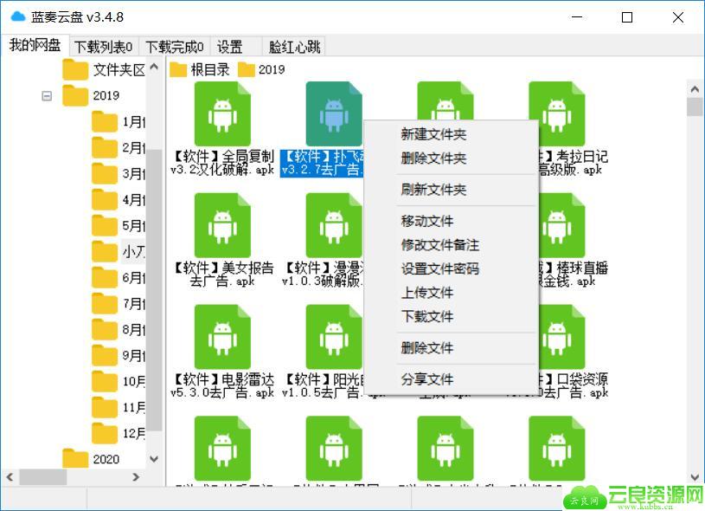Viewport: 705px width, 511px height.
Task: Click 分享文件 in the context menu
Action: click(x=426, y=379)
